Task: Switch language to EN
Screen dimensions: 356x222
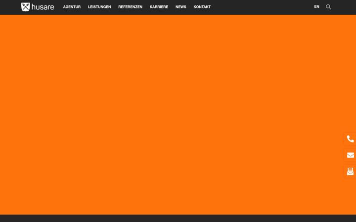Action: [x=317, y=7]
